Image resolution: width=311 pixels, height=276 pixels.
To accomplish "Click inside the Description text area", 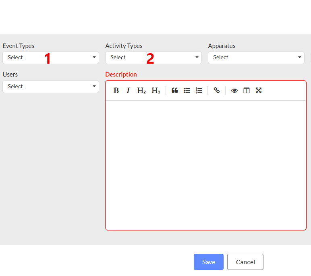I will (x=206, y=165).
